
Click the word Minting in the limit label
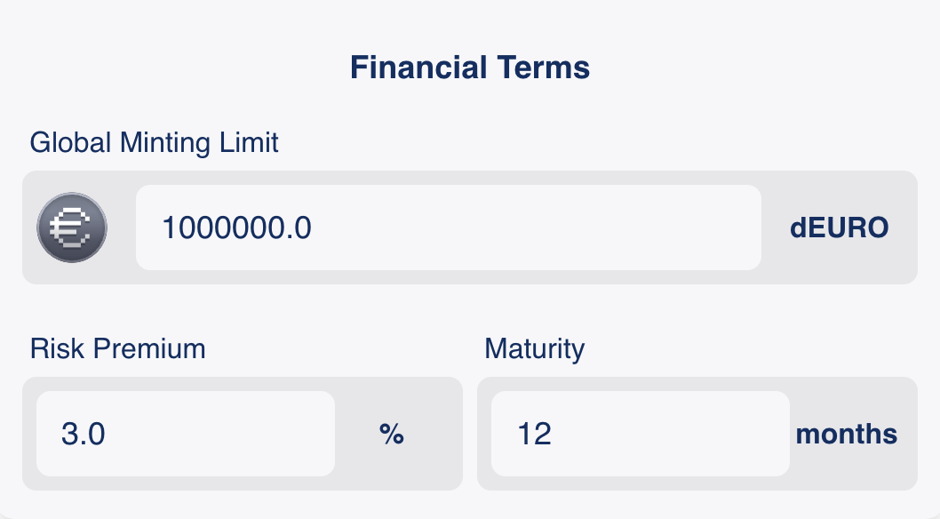162,142
